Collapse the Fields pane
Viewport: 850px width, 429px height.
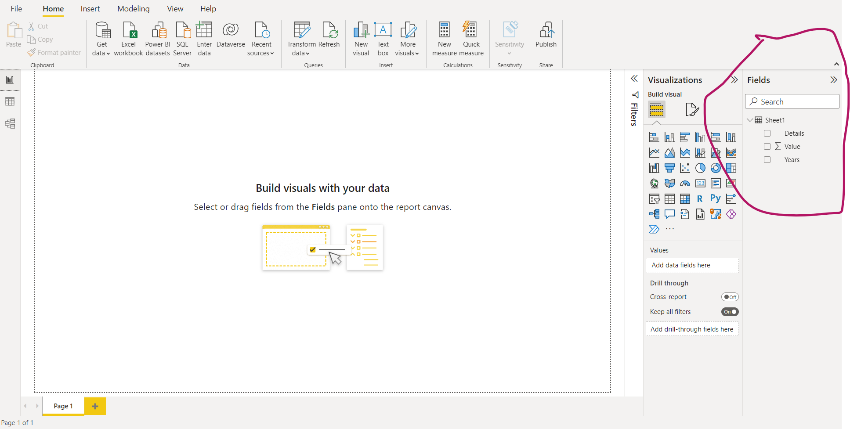pos(834,80)
